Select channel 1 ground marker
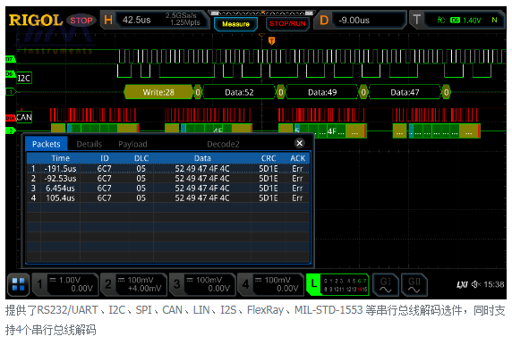512x345 pixels. [x=11, y=92]
